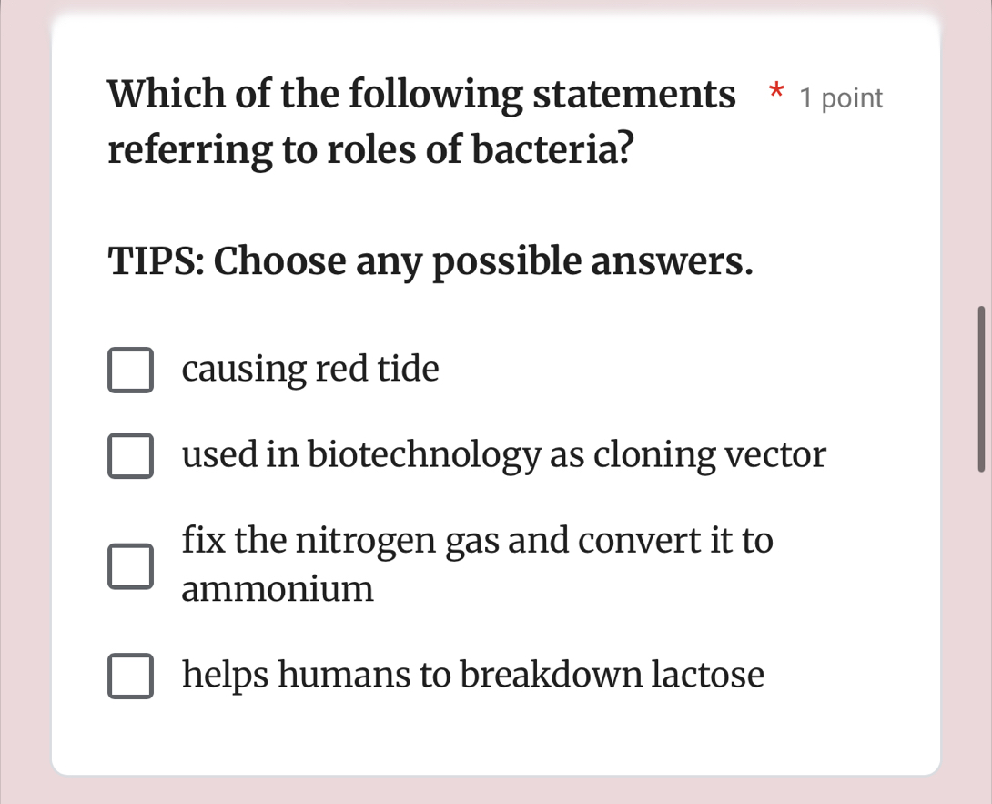
Task: Click the 'used in biotechnology as cloning vector' text
Action: pos(503,454)
